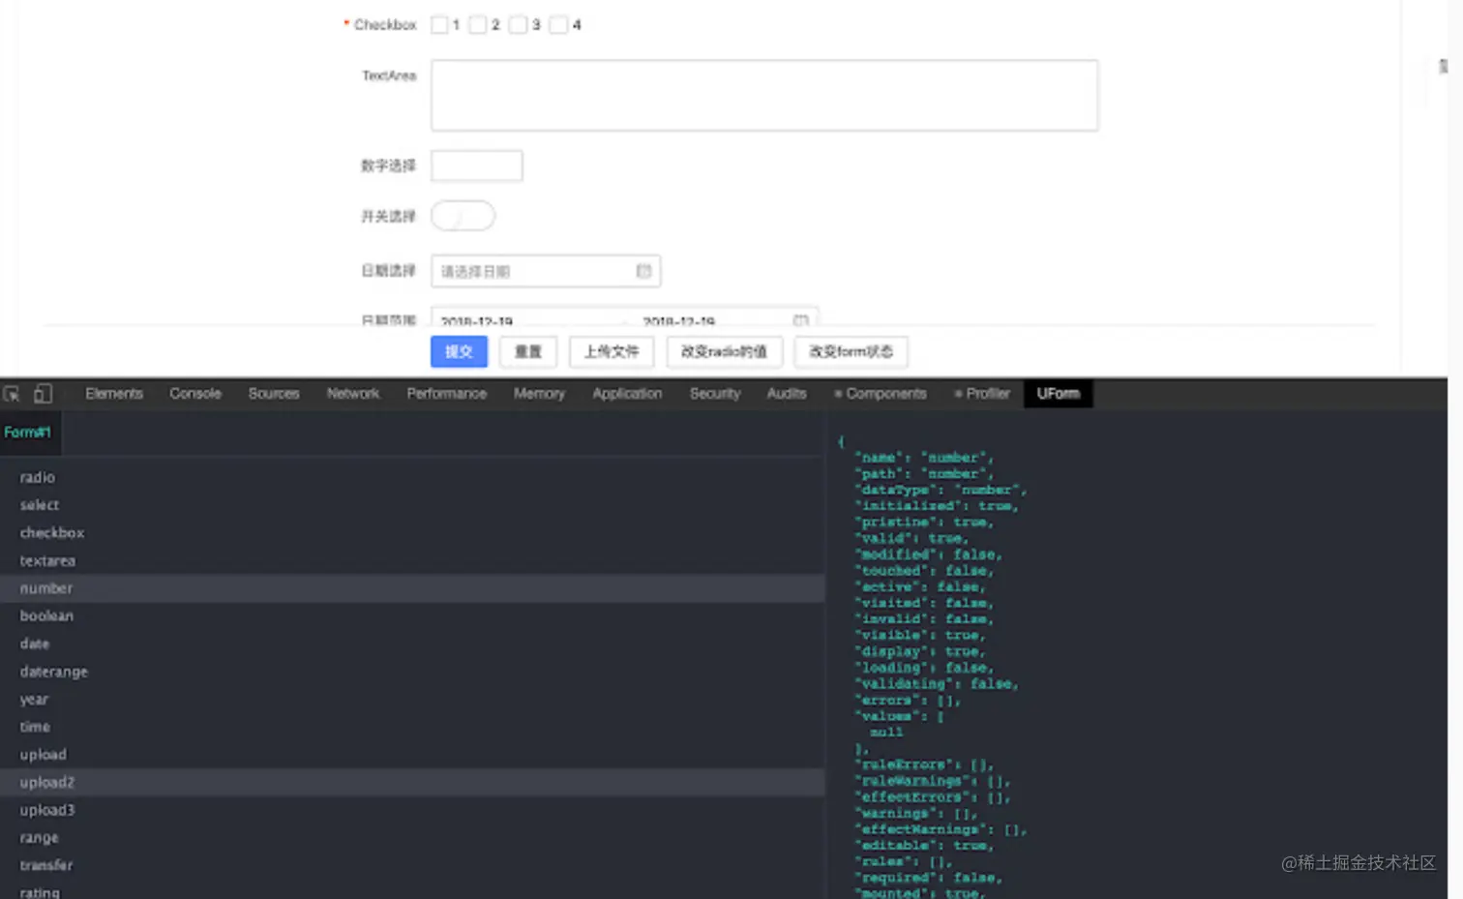This screenshot has width=1463, height=899.
Task: Check checkbox 1 in the Checkbox row
Action: [439, 24]
